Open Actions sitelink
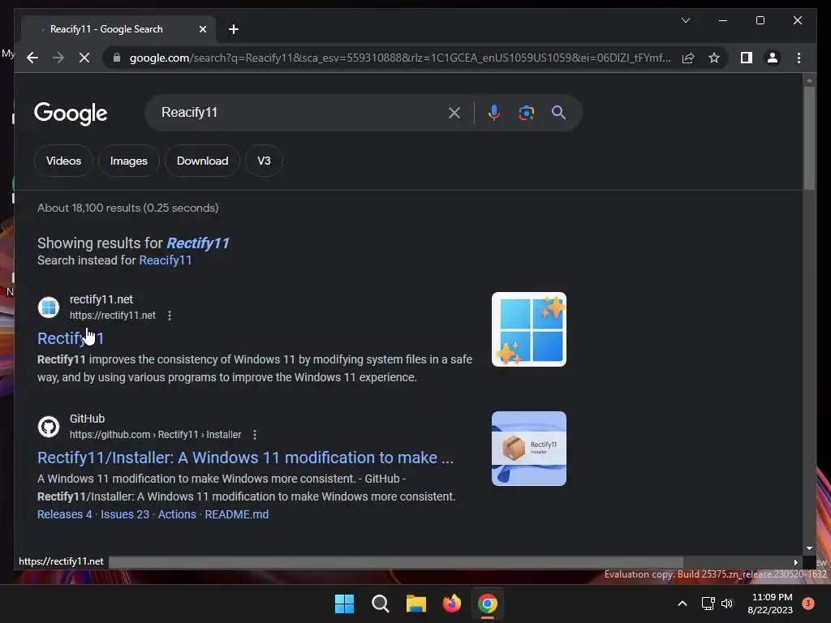The image size is (831, 623). tap(177, 514)
